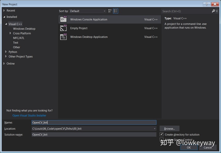The height and width of the screenshot is (153, 221).
Task: Open Visual Studio Installer link
Action: [29, 115]
